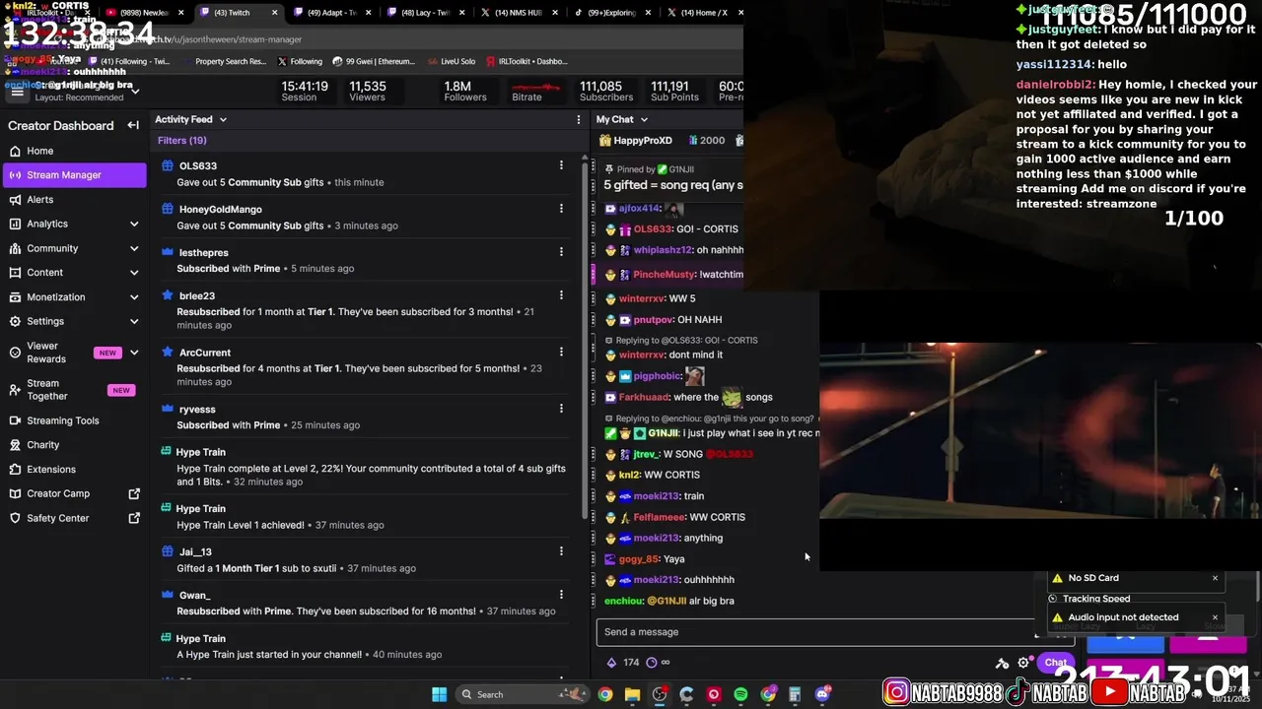Open options menu for lesthepres subscription

pos(561,252)
